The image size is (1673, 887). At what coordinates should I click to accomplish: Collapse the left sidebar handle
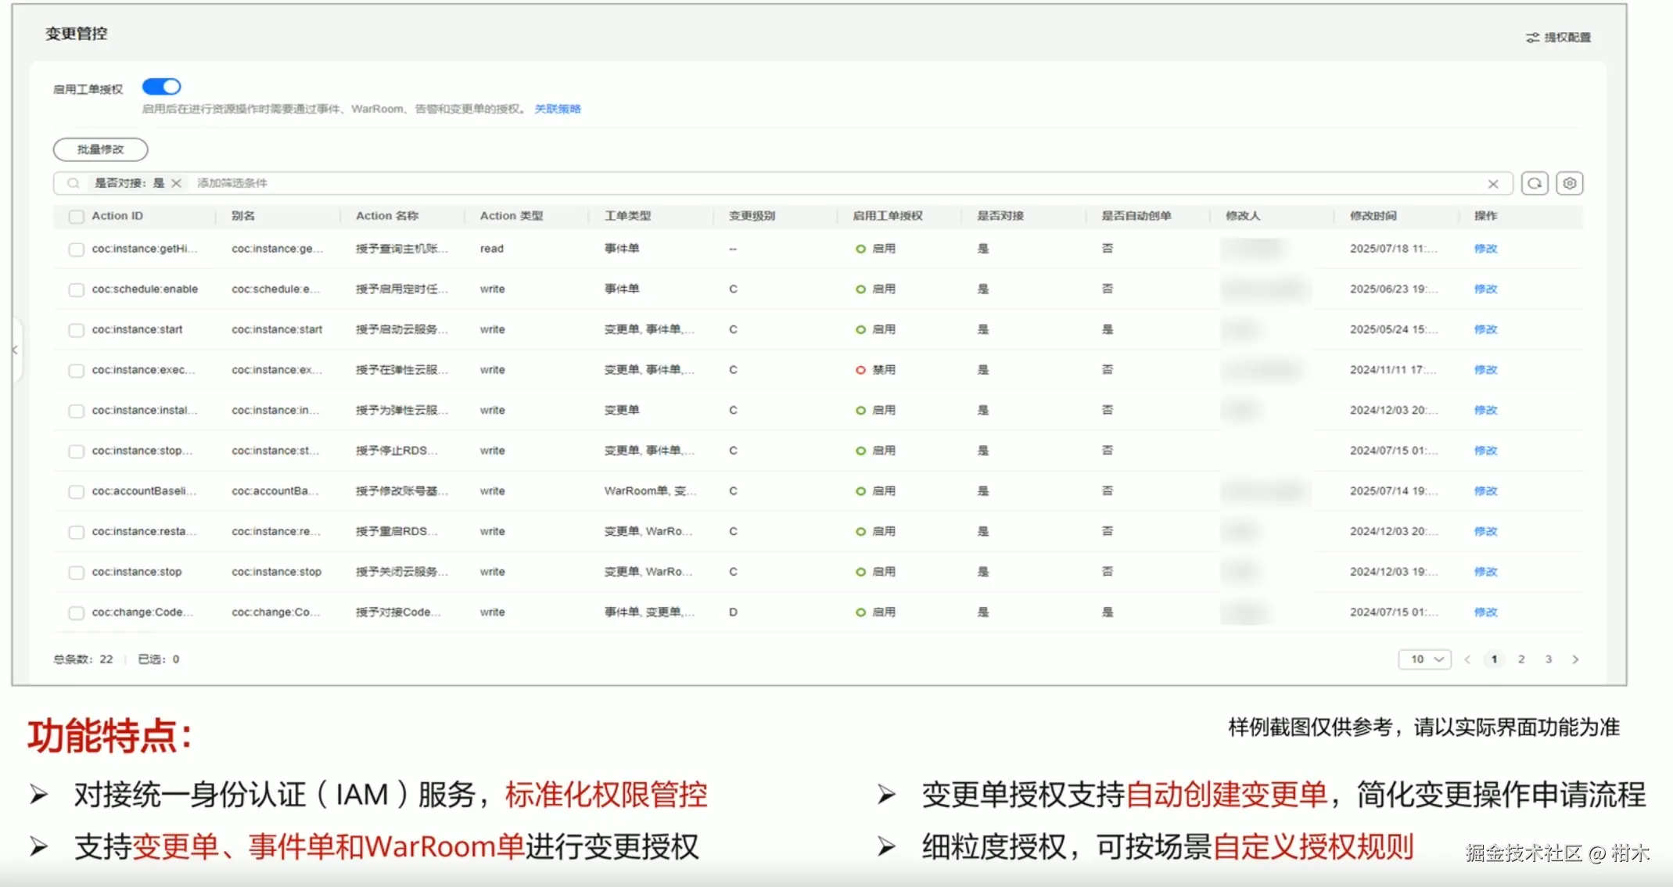[x=15, y=350]
